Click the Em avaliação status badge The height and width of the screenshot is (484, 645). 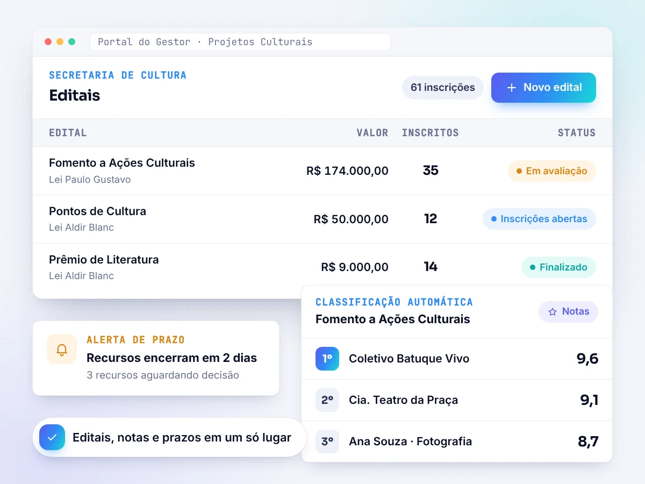tap(552, 171)
